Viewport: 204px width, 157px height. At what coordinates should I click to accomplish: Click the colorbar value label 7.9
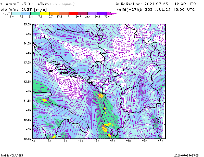click(40, 17)
